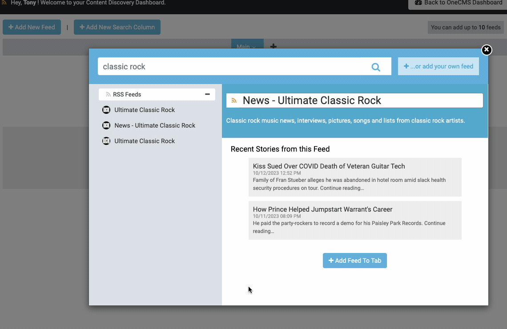Click the plus icon beside Main tab
This screenshot has height=329, width=507.
pos(274,46)
